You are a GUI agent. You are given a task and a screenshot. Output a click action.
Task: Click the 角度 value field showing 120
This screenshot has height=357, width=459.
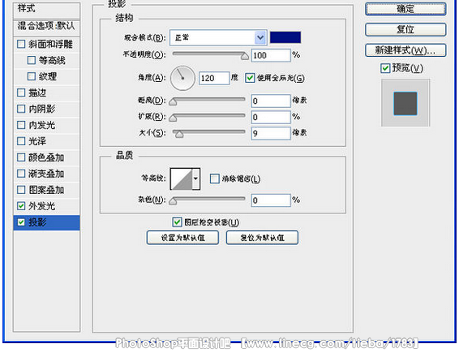pos(214,78)
